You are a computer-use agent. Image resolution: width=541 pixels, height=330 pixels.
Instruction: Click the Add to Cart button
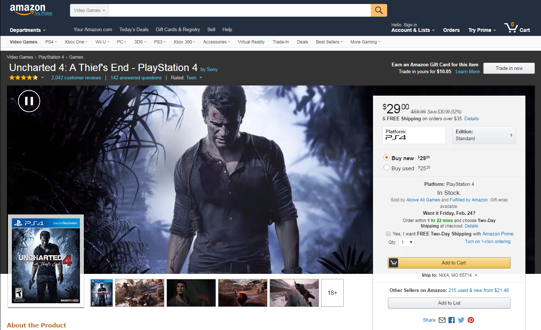point(449,263)
